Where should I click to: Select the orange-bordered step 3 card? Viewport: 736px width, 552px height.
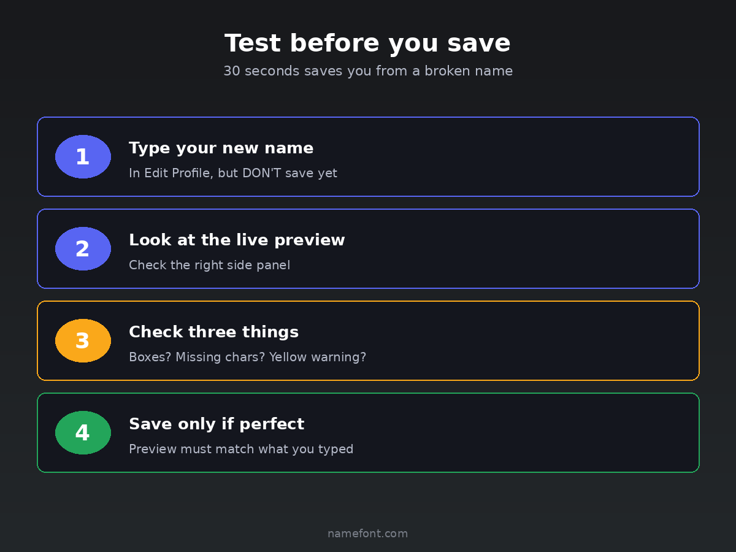tap(491, 341)
